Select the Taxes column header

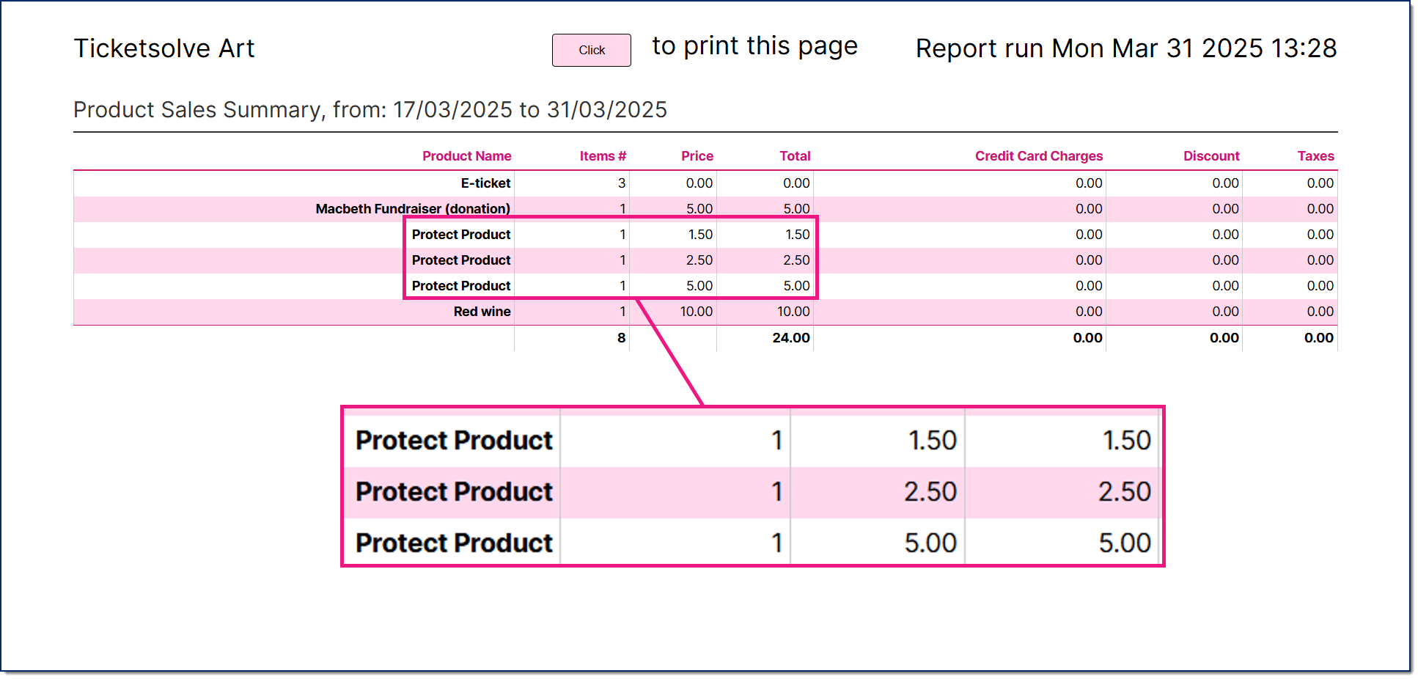pyautogui.click(x=1316, y=156)
